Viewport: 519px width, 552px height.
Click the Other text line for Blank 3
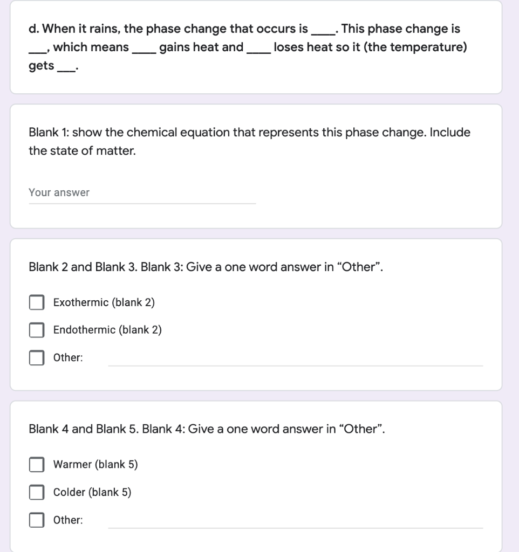(295, 358)
